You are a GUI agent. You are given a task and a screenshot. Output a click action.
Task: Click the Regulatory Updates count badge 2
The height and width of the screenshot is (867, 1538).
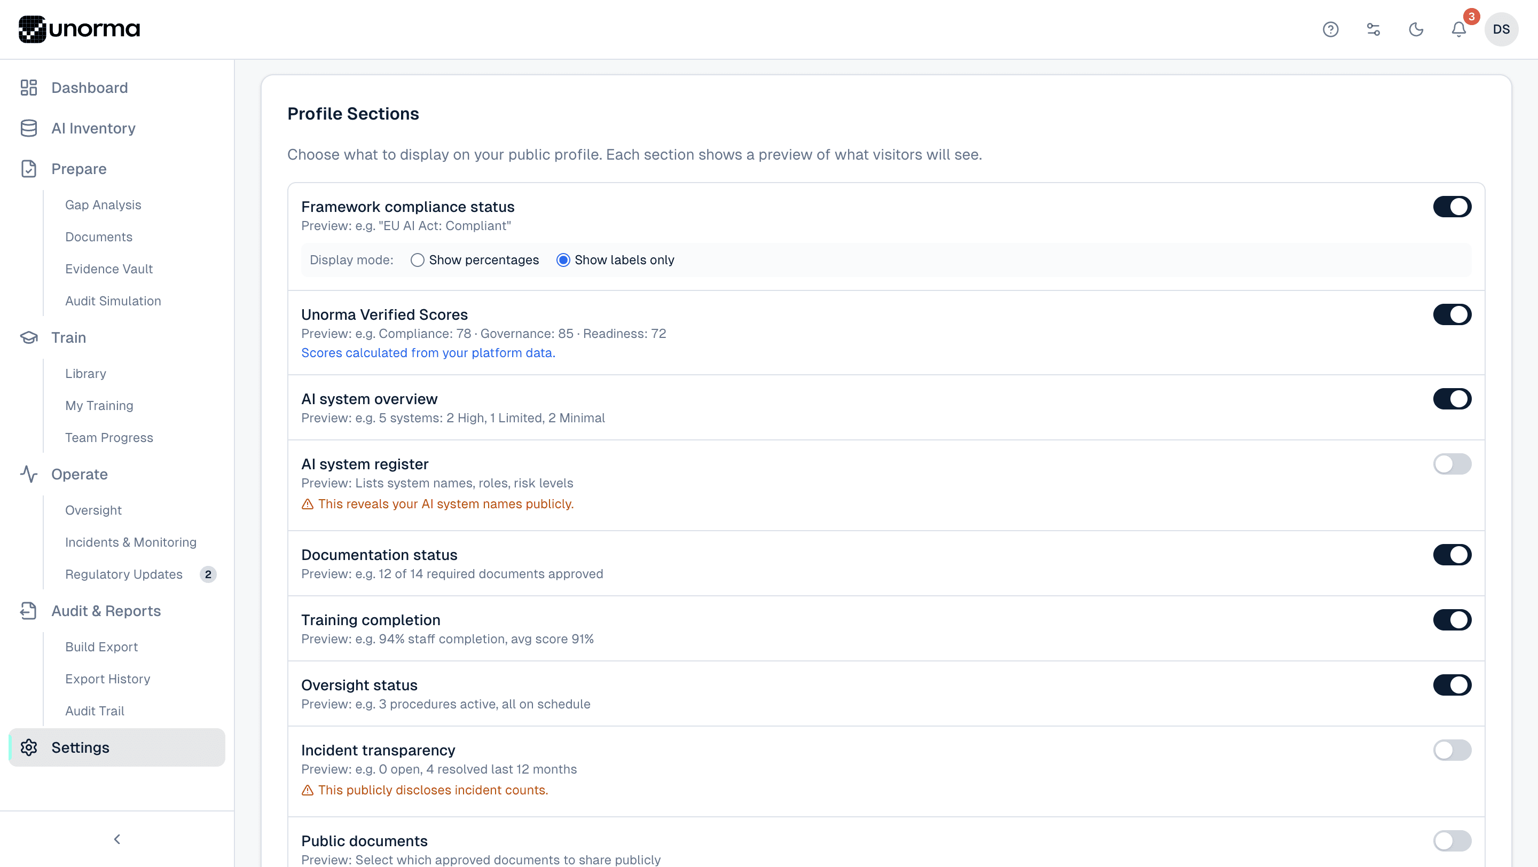coord(208,574)
